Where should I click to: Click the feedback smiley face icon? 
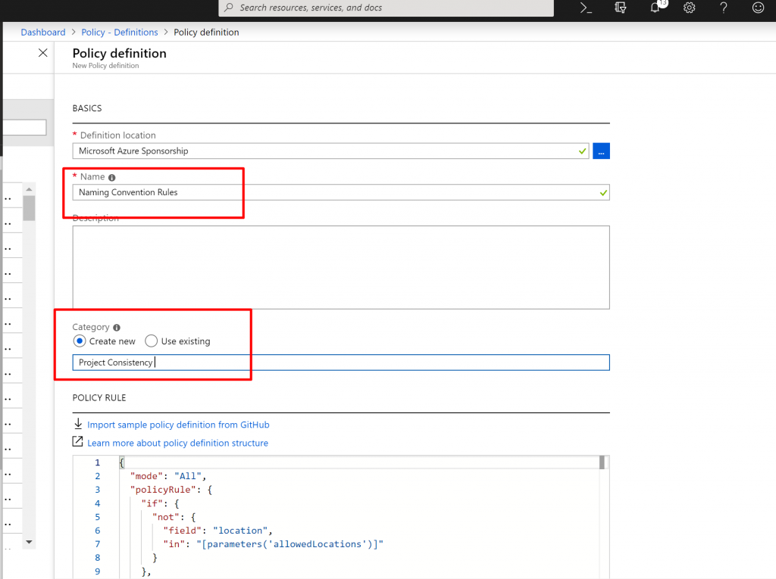point(757,8)
